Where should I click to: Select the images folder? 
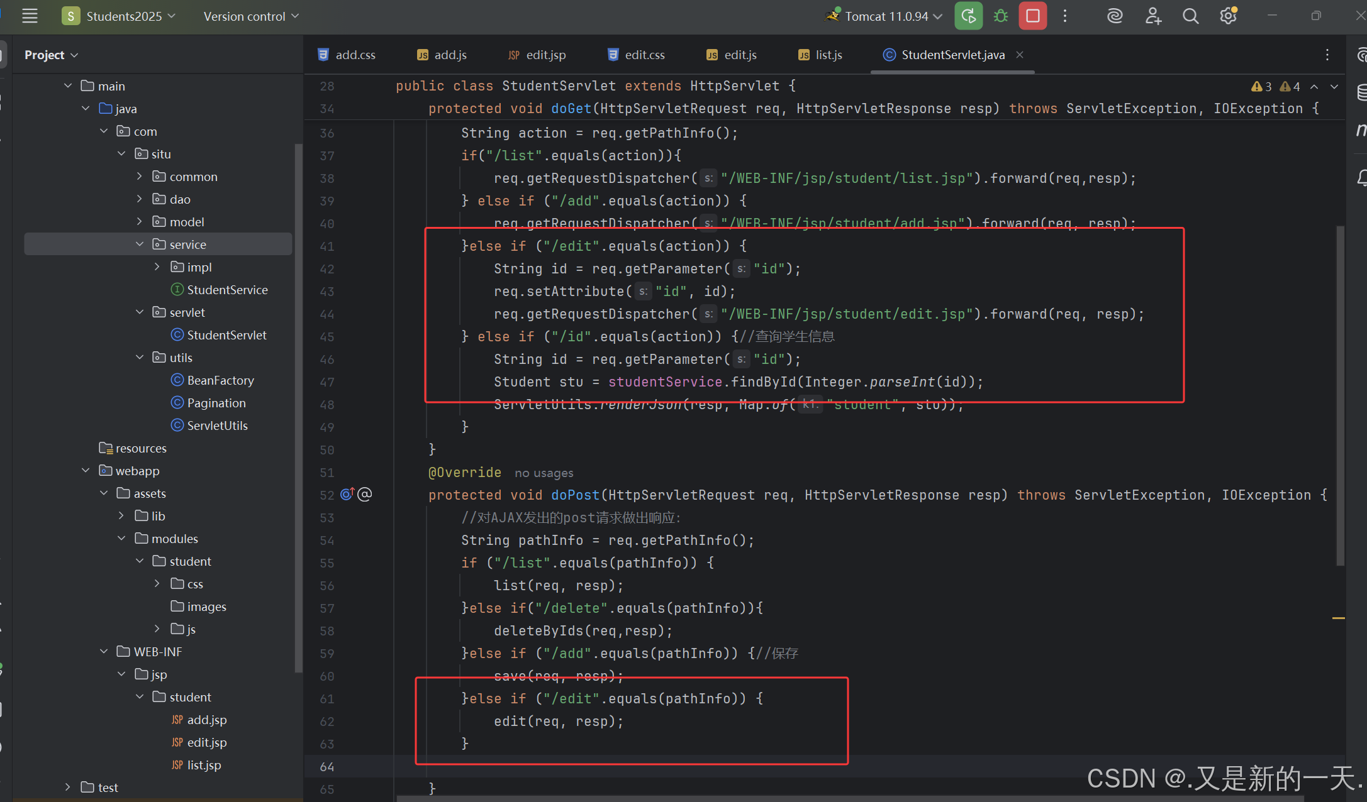[x=199, y=607]
